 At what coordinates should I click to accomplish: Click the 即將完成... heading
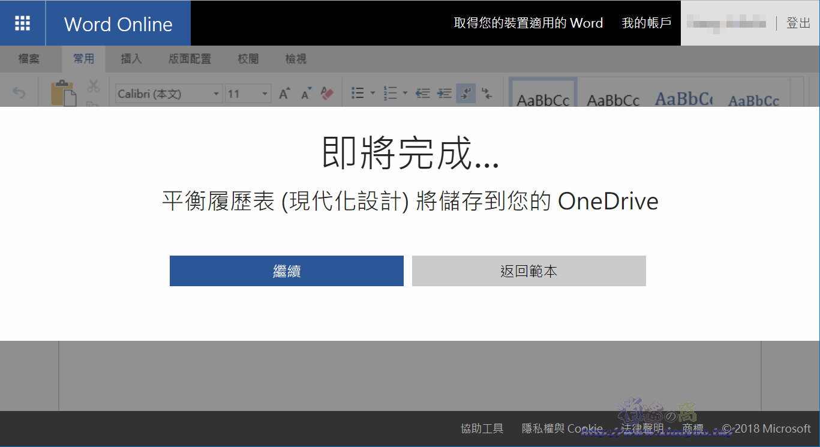click(410, 154)
